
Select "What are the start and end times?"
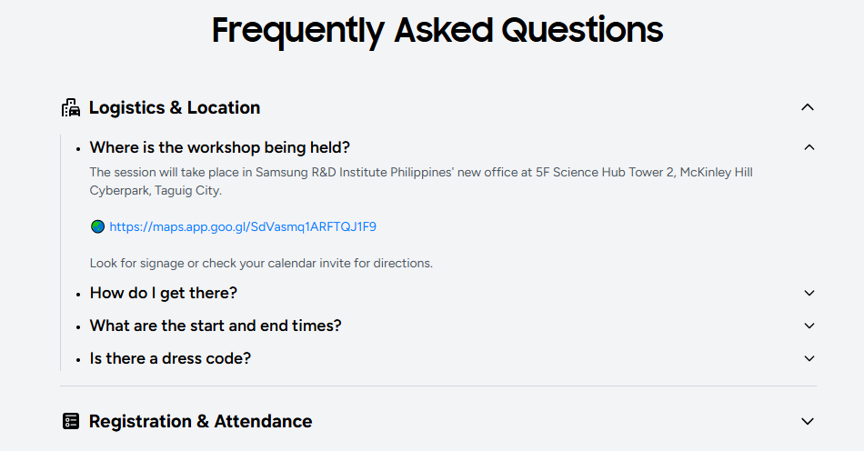[216, 326]
